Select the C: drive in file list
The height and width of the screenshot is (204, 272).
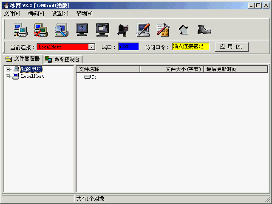click(x=91, y=77)
